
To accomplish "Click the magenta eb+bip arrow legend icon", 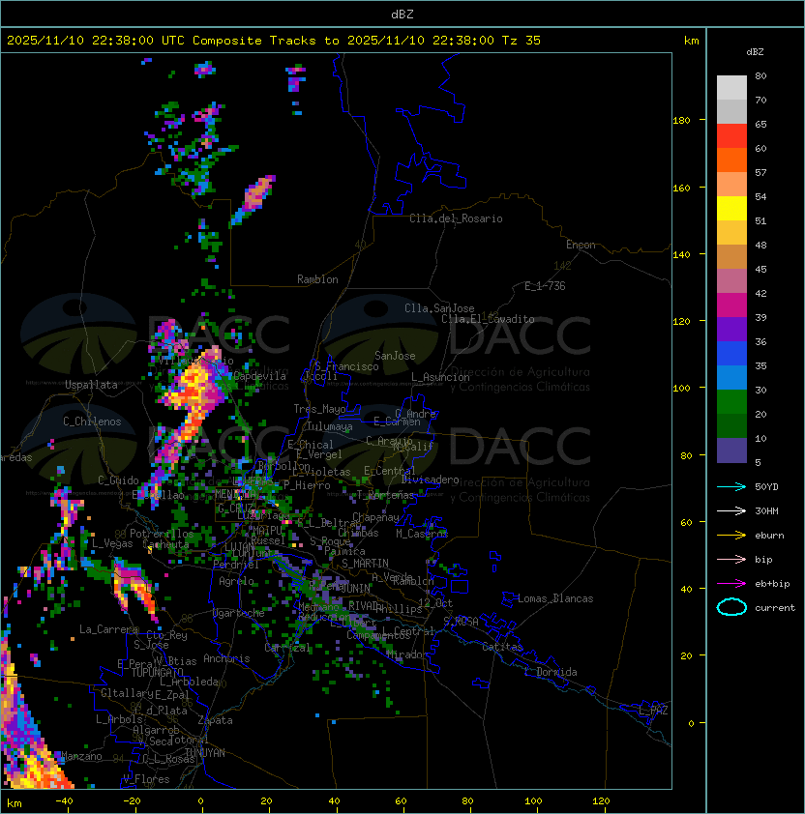I will [731, 584].
